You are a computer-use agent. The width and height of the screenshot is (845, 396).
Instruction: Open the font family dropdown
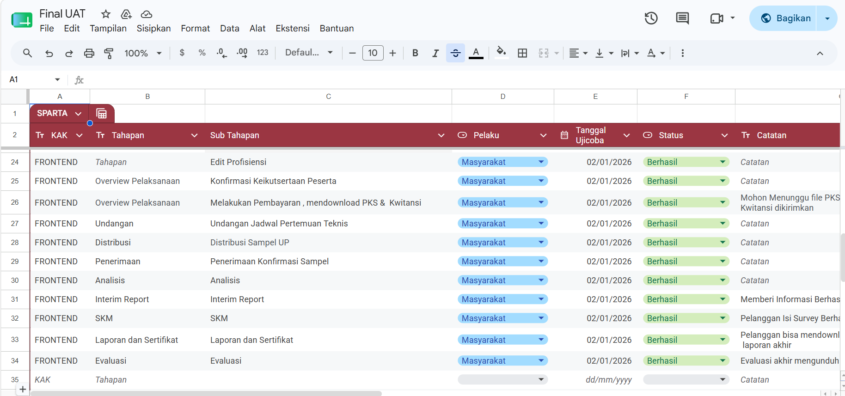pos(309,53)
